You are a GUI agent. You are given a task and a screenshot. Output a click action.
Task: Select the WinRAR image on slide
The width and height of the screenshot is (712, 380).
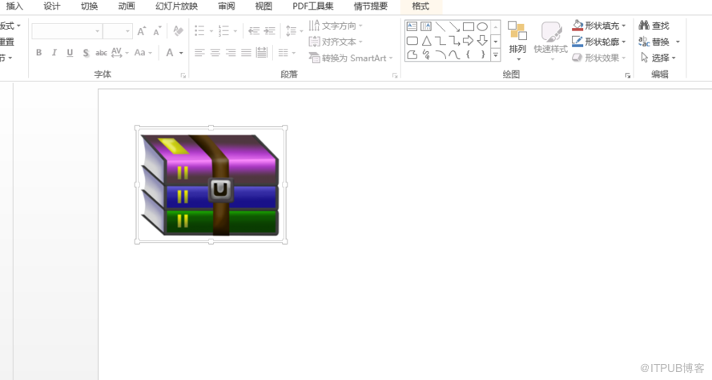point(211,185)
